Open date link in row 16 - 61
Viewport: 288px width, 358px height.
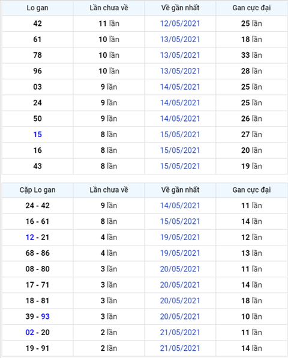180,221
